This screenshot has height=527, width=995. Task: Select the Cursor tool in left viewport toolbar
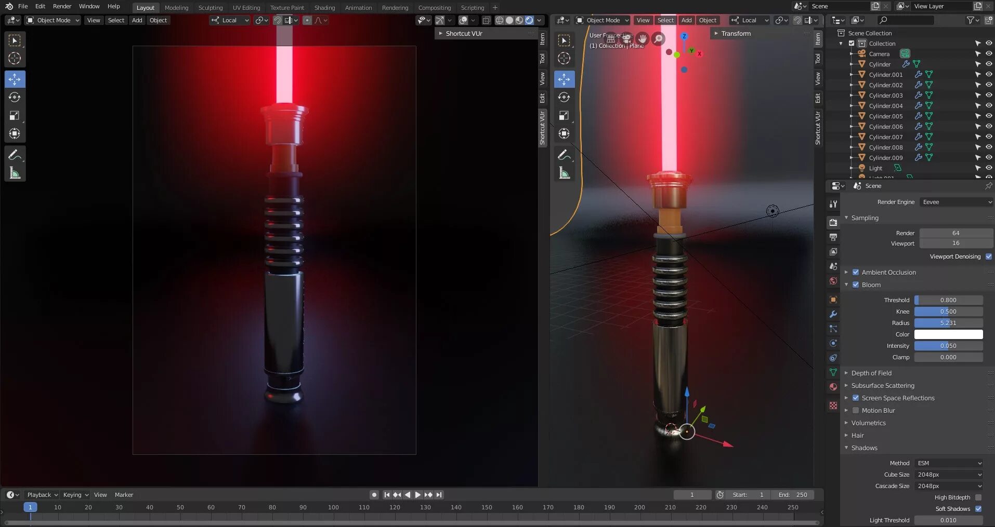pyautogui.click(x=15, y=58)
